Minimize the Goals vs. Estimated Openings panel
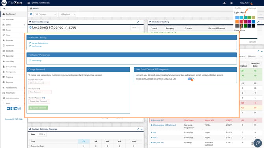This screenshot has width=264, height=148. (141, 129)
